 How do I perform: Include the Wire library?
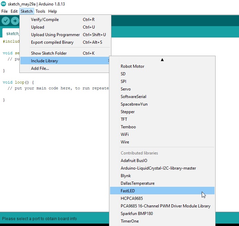tap(162, 142)
